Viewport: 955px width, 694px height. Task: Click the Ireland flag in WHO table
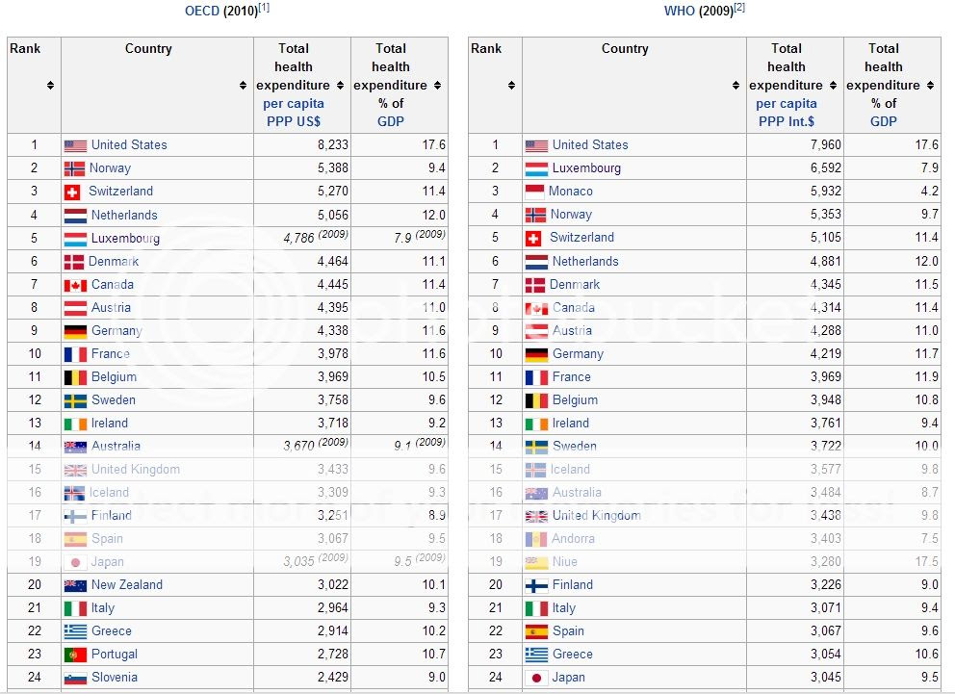[x=536, y=424]
